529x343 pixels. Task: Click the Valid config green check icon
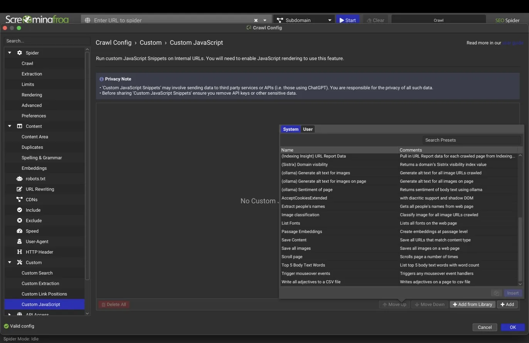coord(6,326)
